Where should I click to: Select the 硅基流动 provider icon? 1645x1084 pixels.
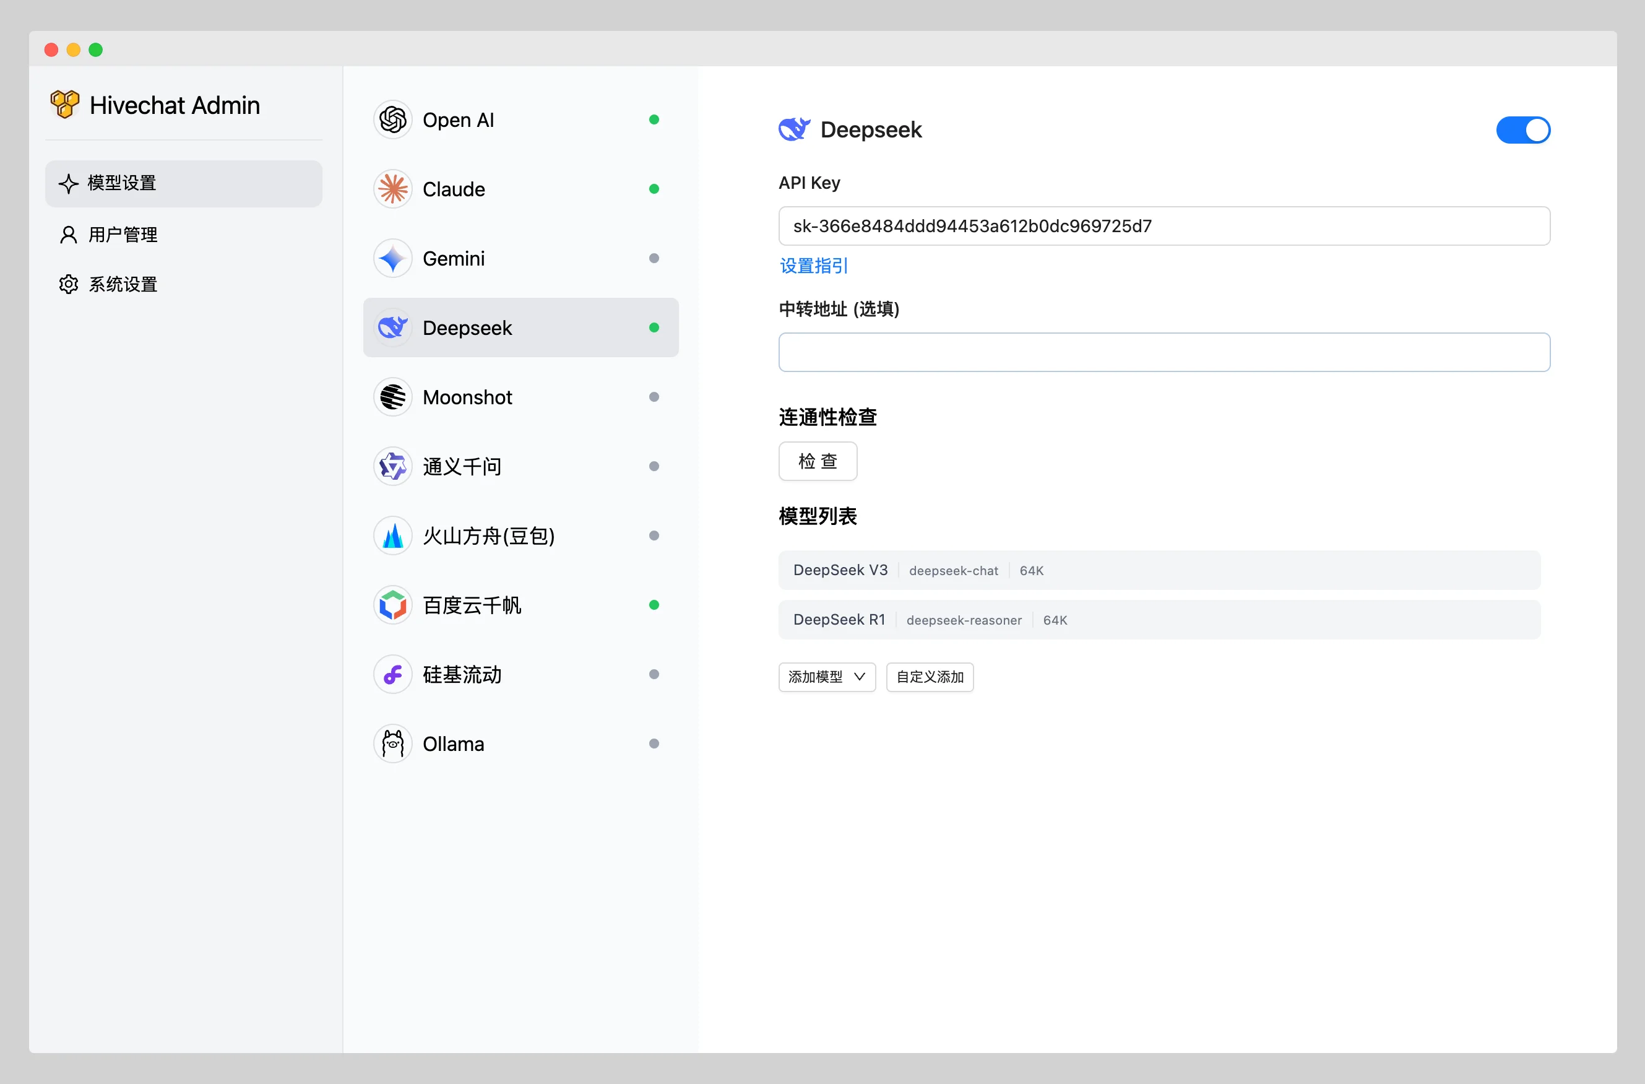click(x=393, y=675)
